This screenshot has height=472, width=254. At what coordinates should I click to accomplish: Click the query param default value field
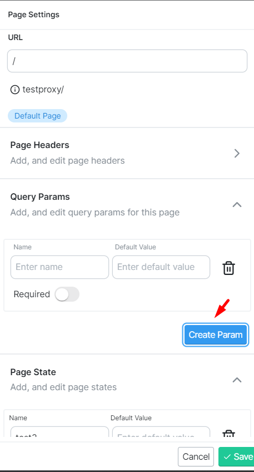tap(161, 267)
